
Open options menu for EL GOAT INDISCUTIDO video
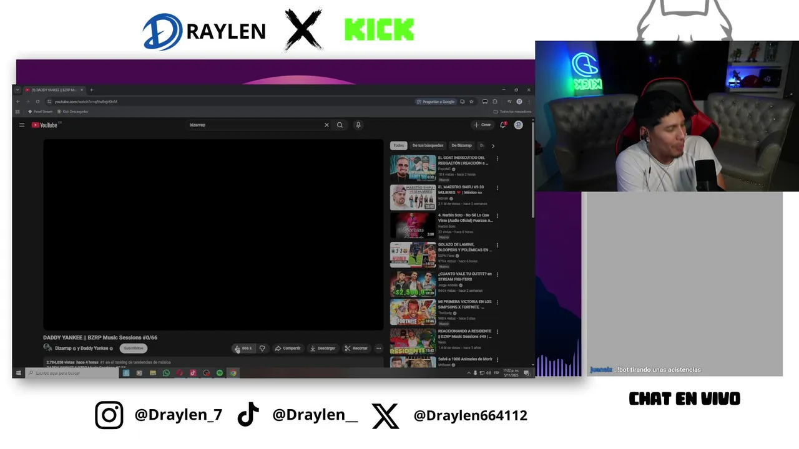point(498,158)
